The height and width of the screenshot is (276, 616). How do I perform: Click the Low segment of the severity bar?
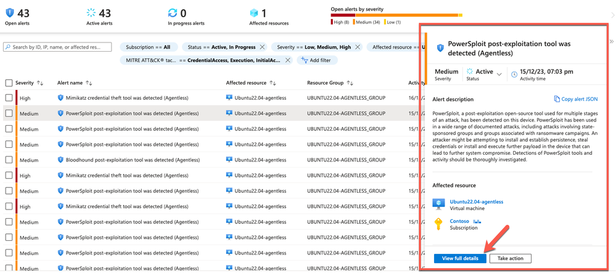pos(461,15)
